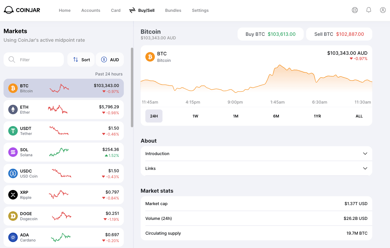Open the help lifebuoy icon
The height and width of the screenshot is (248, 390).
click(x=355, y=10)
